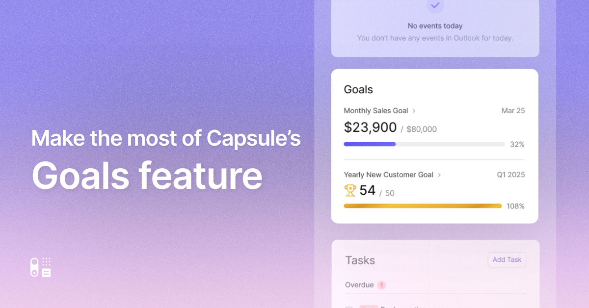Switch to the Goals card
589x308 pixels.
point(434,146)
